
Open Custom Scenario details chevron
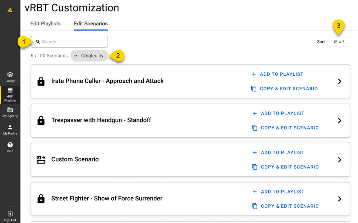(x=340, y=160)
